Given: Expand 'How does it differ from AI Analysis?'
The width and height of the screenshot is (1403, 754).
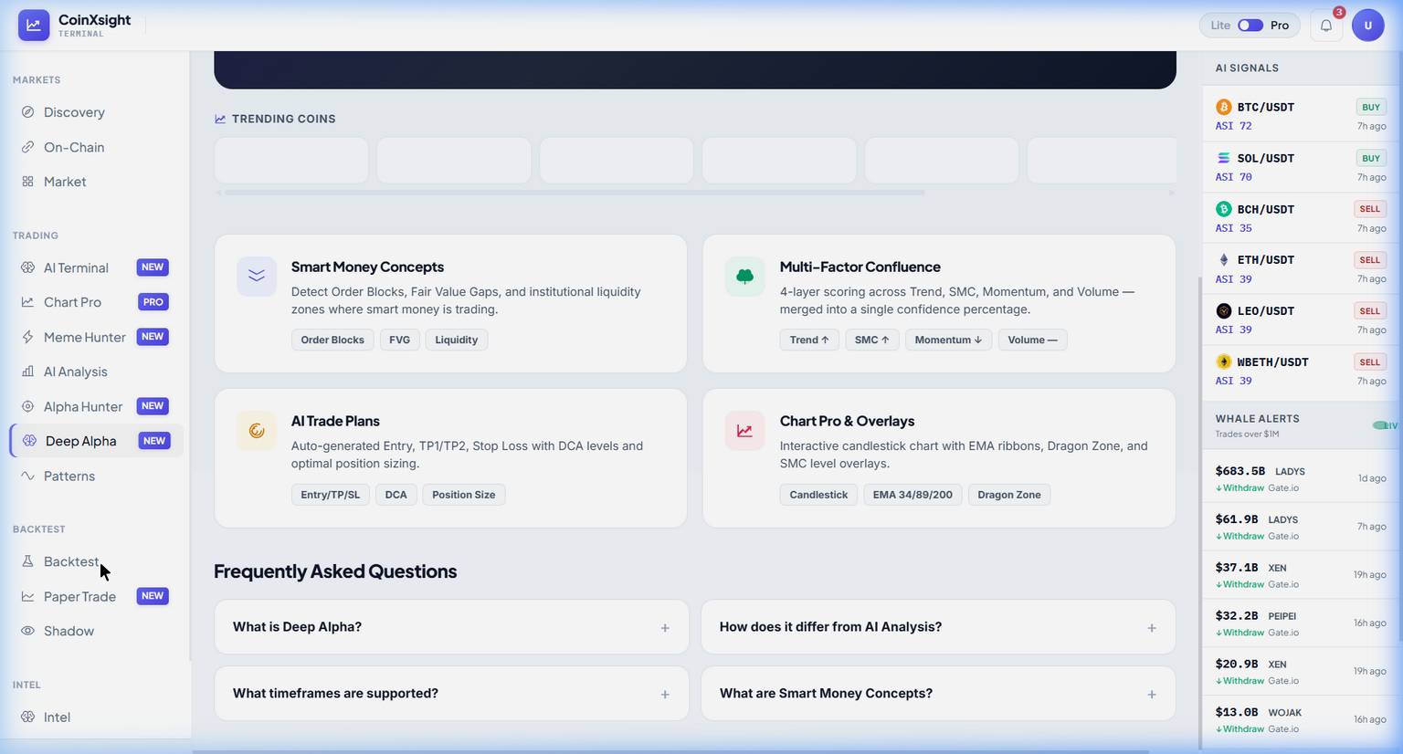Looking at the screenshot, I should pyautogui.click(x=938, y=627).
